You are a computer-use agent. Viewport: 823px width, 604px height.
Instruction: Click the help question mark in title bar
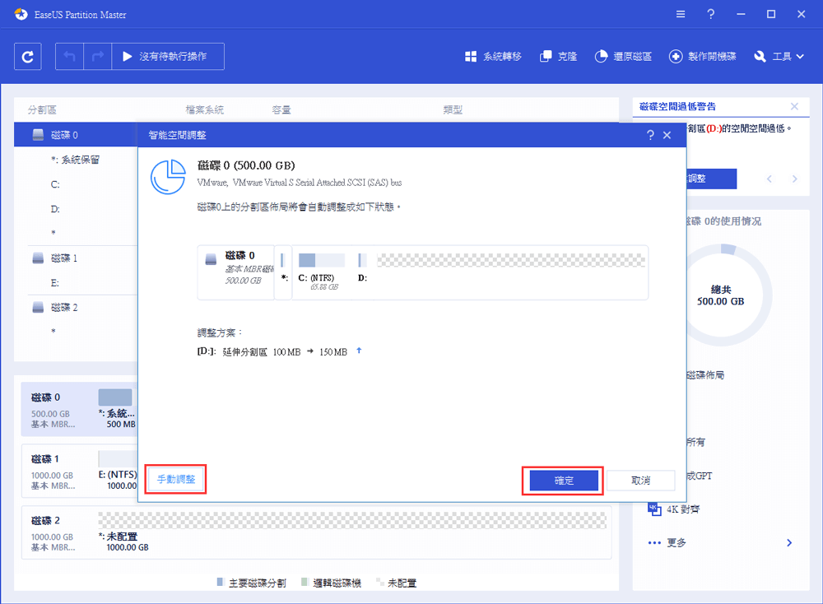pyautogui.click(x=711, y=14)
